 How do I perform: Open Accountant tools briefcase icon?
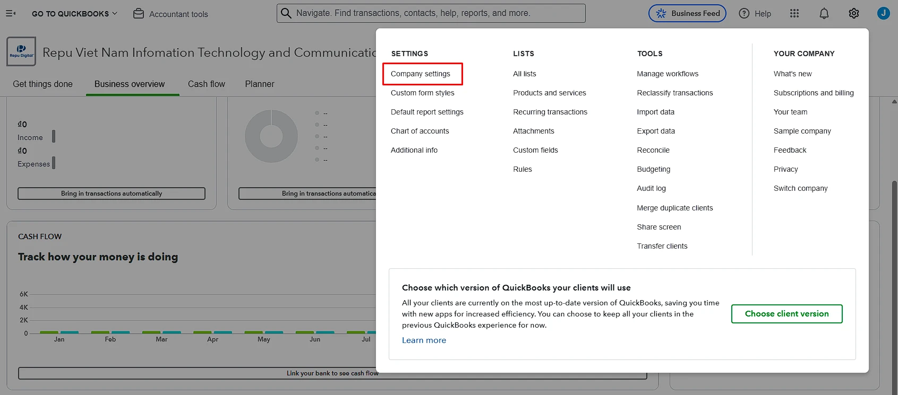(139, 14)
